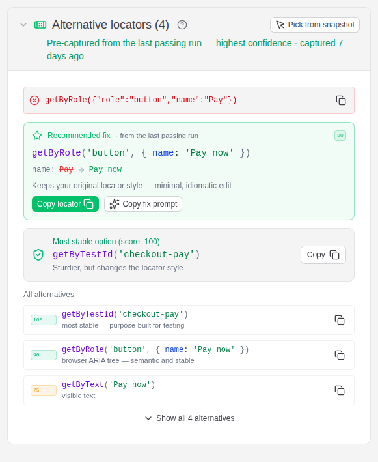Collapse the Alternative locators section chevron
This screenshot has height=462, width=378.
23,25
